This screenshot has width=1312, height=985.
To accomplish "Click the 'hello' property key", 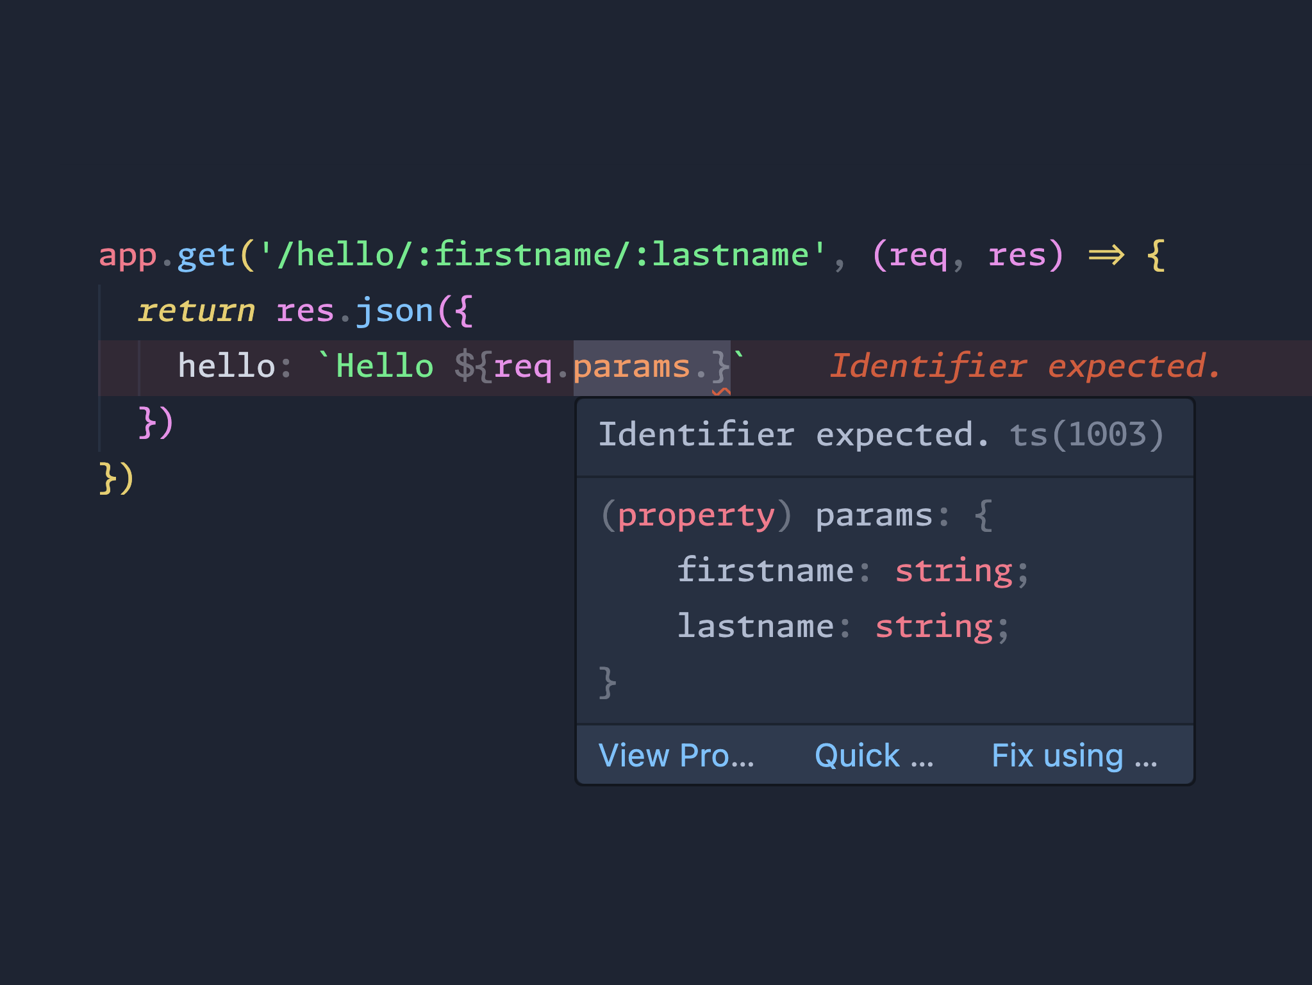I will (x=226, y=367).
